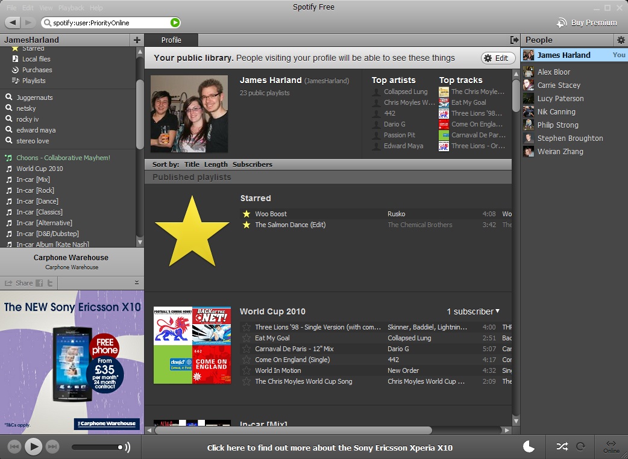Open the Playback menu
Screen dimensions: 628x459
point(71,8)
